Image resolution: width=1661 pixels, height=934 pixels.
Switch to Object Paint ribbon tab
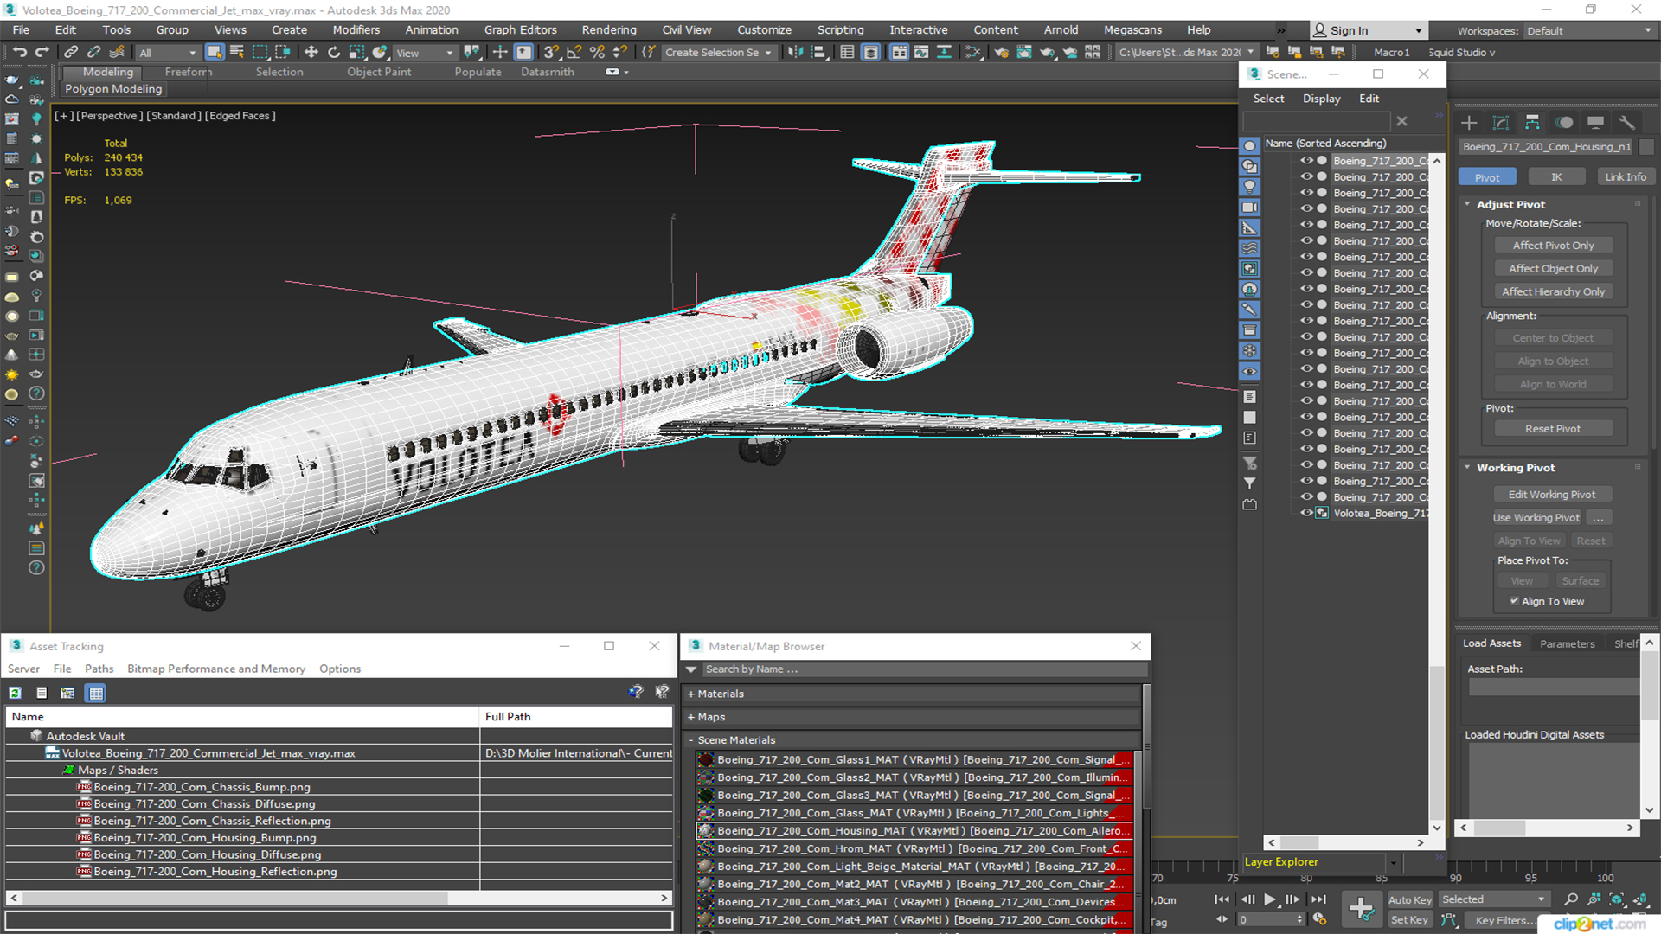[379, 72]
